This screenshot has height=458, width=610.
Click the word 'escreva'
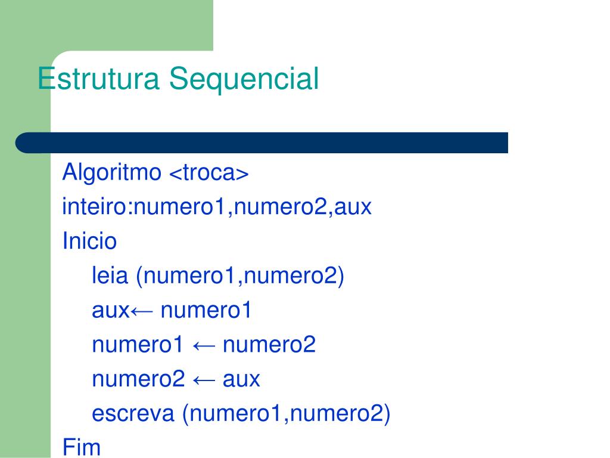(x=133, y=414)
